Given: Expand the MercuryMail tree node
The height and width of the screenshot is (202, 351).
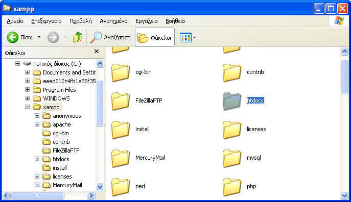Looking at the screenshot, I should click(x=37, y=185).
